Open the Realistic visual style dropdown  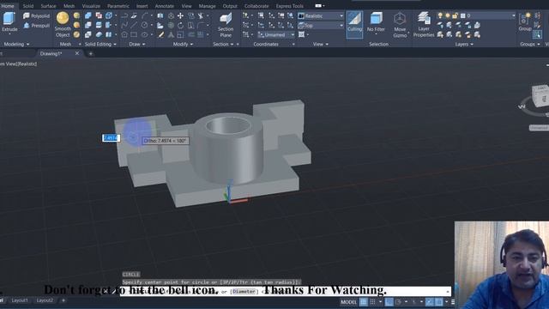coord(321,15)
